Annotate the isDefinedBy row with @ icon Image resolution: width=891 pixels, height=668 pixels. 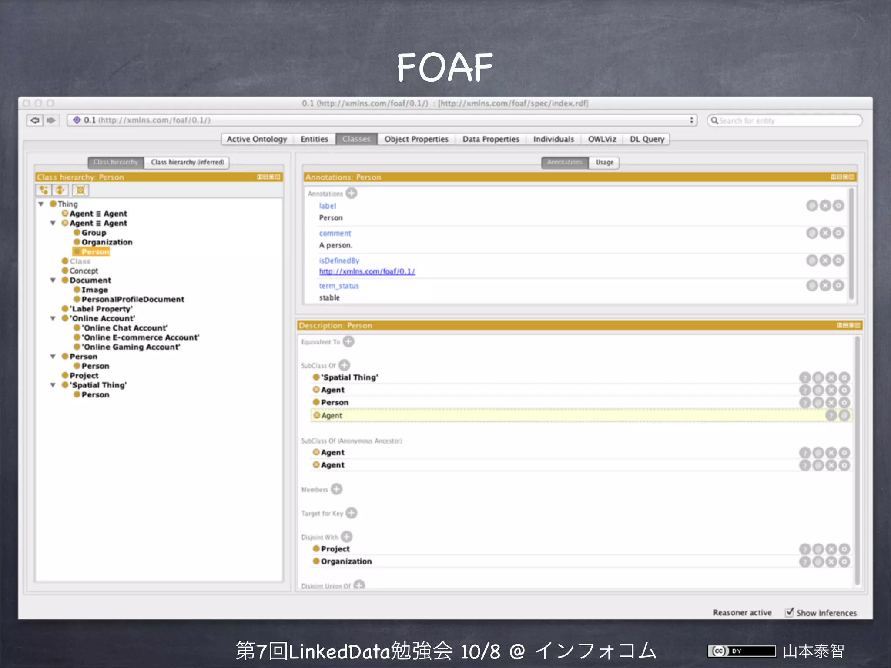[x=812, y=261]
